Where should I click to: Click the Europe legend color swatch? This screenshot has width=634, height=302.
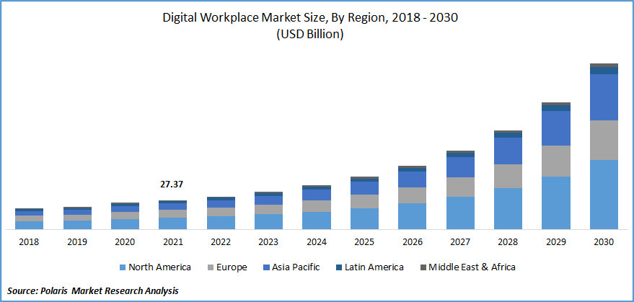pos(211,267)
